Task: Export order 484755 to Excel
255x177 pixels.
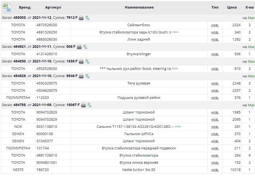Action: coord(90,105)
